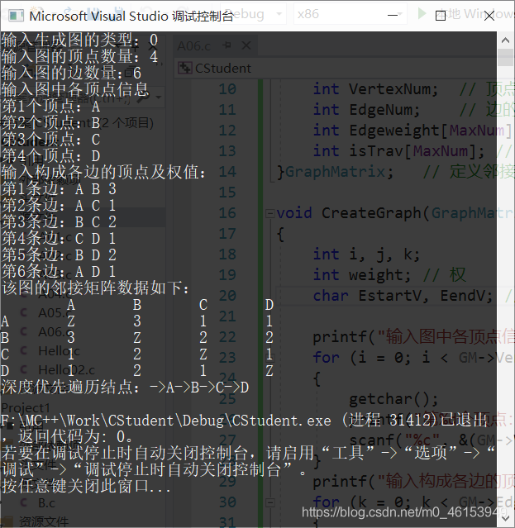515x528 pixels.
Task: Click the console line '输入图的顶点数量: 4'
Action: (x=79, y=57)
